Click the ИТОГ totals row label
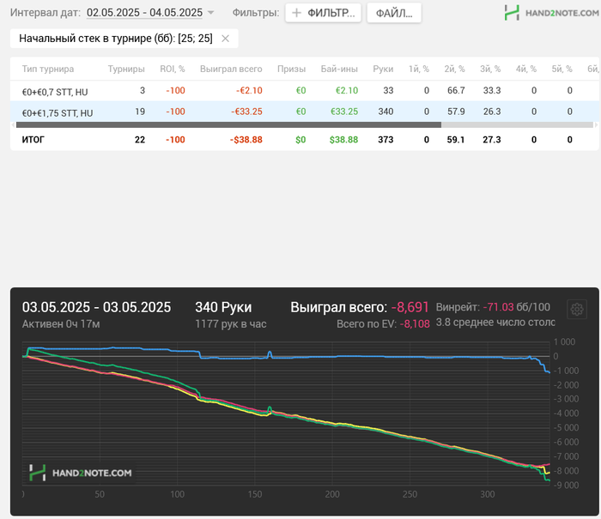 point(33,140)
